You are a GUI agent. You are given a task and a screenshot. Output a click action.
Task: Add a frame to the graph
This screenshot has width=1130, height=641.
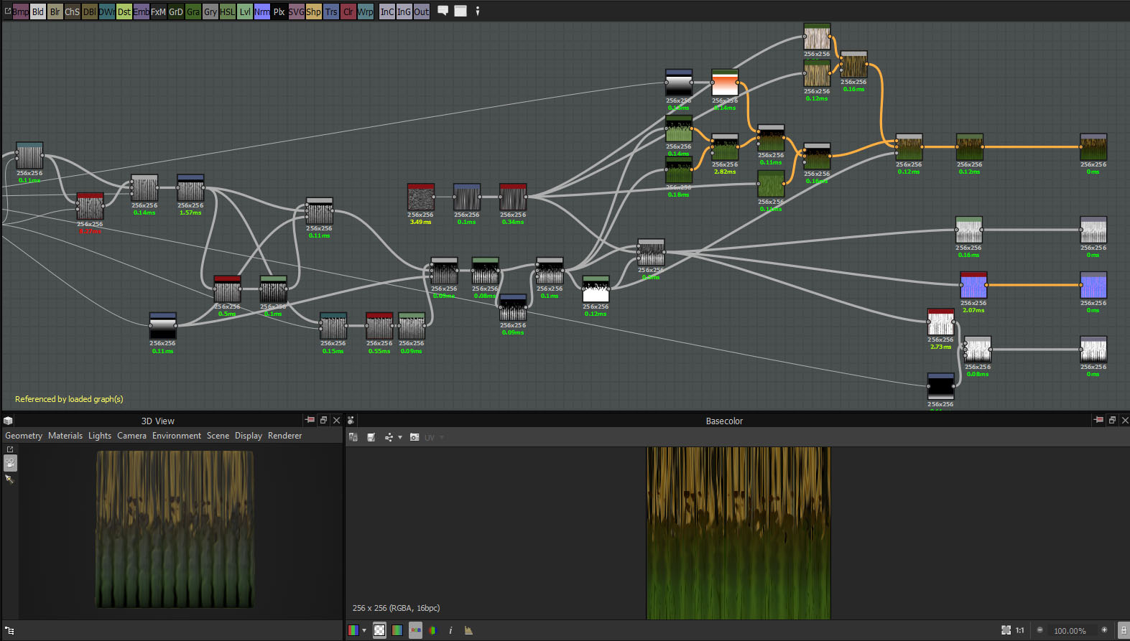tap(460, 11)
